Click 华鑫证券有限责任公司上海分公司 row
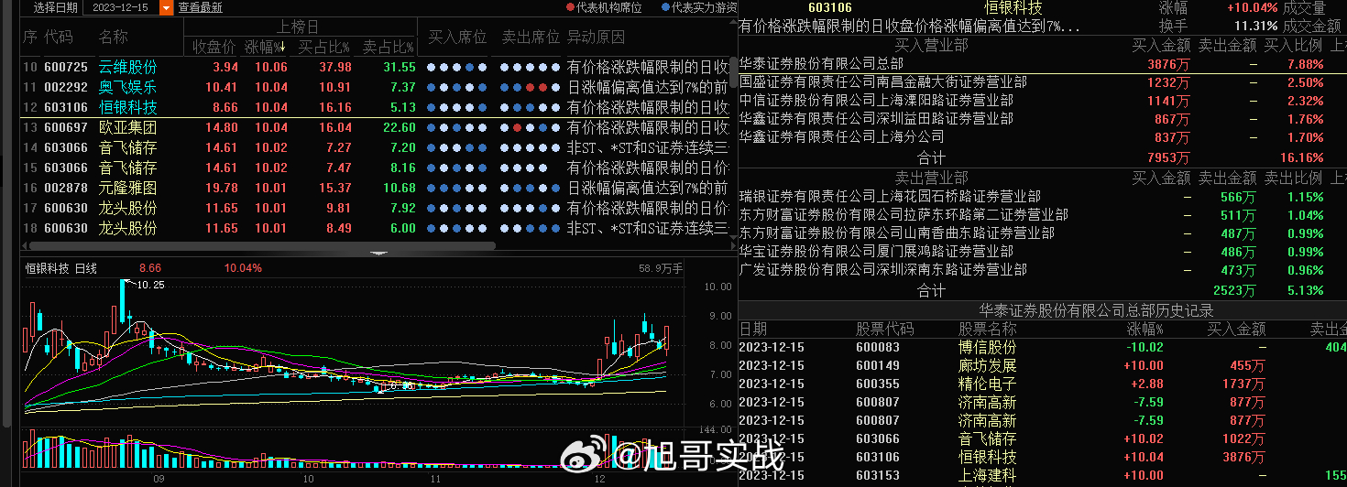The image size is (1347, 487). point(1042,136)
